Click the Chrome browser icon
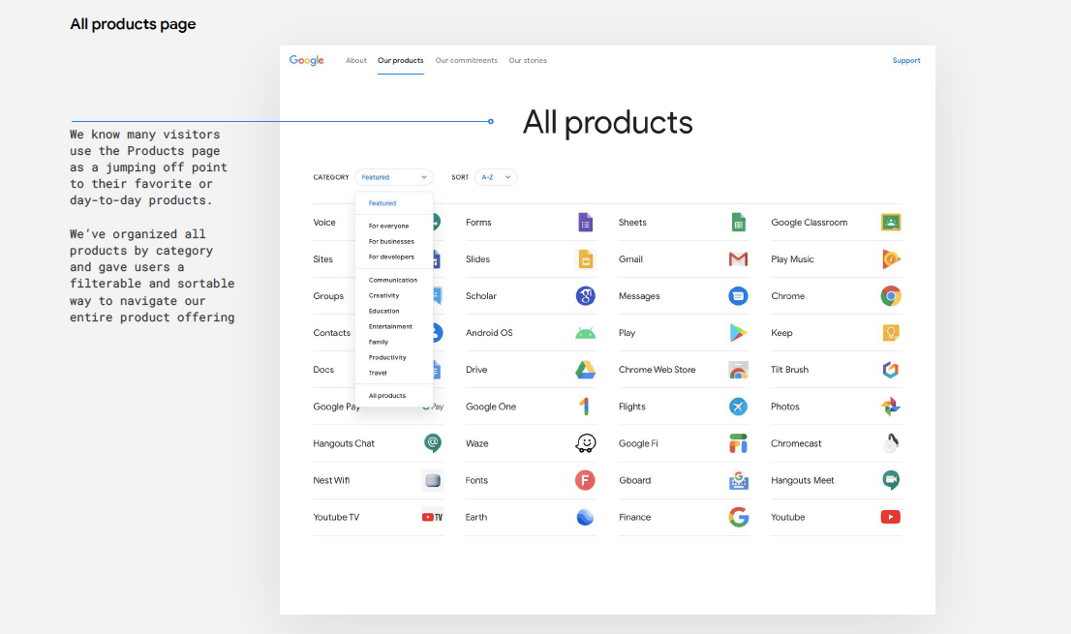The width and height of the screenshot is (1071, 634). (x=891, y=296)
